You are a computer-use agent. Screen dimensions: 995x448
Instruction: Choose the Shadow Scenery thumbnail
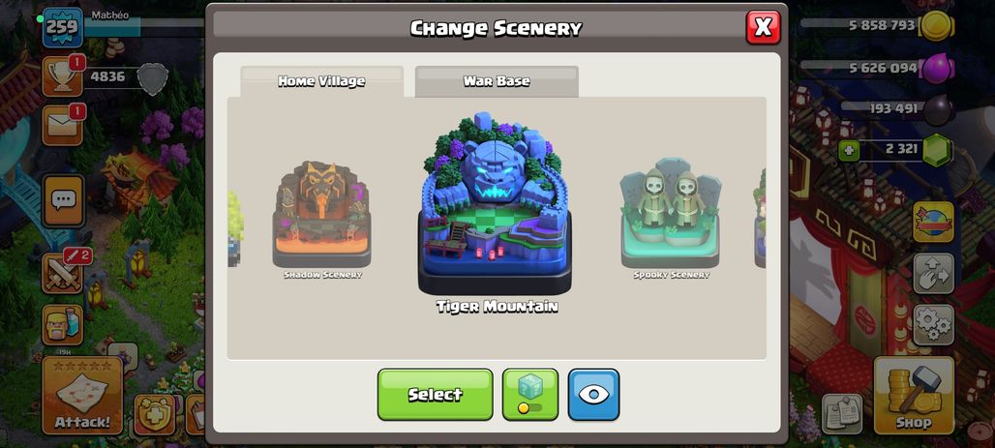tap(322, 219)
